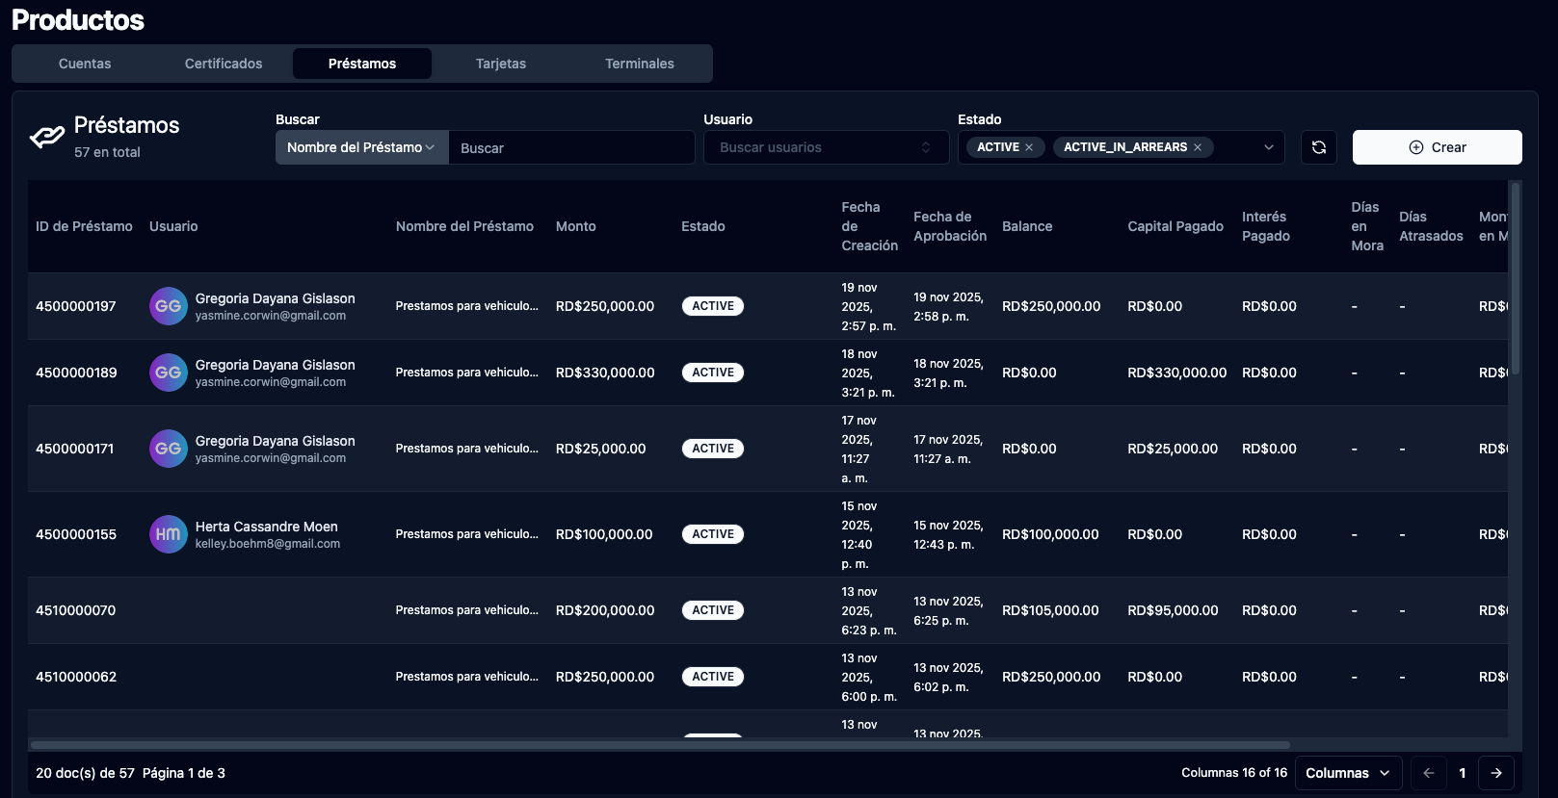Open the Terminales tab
The width and height of the screenshot is (1558, 798).
640,64
